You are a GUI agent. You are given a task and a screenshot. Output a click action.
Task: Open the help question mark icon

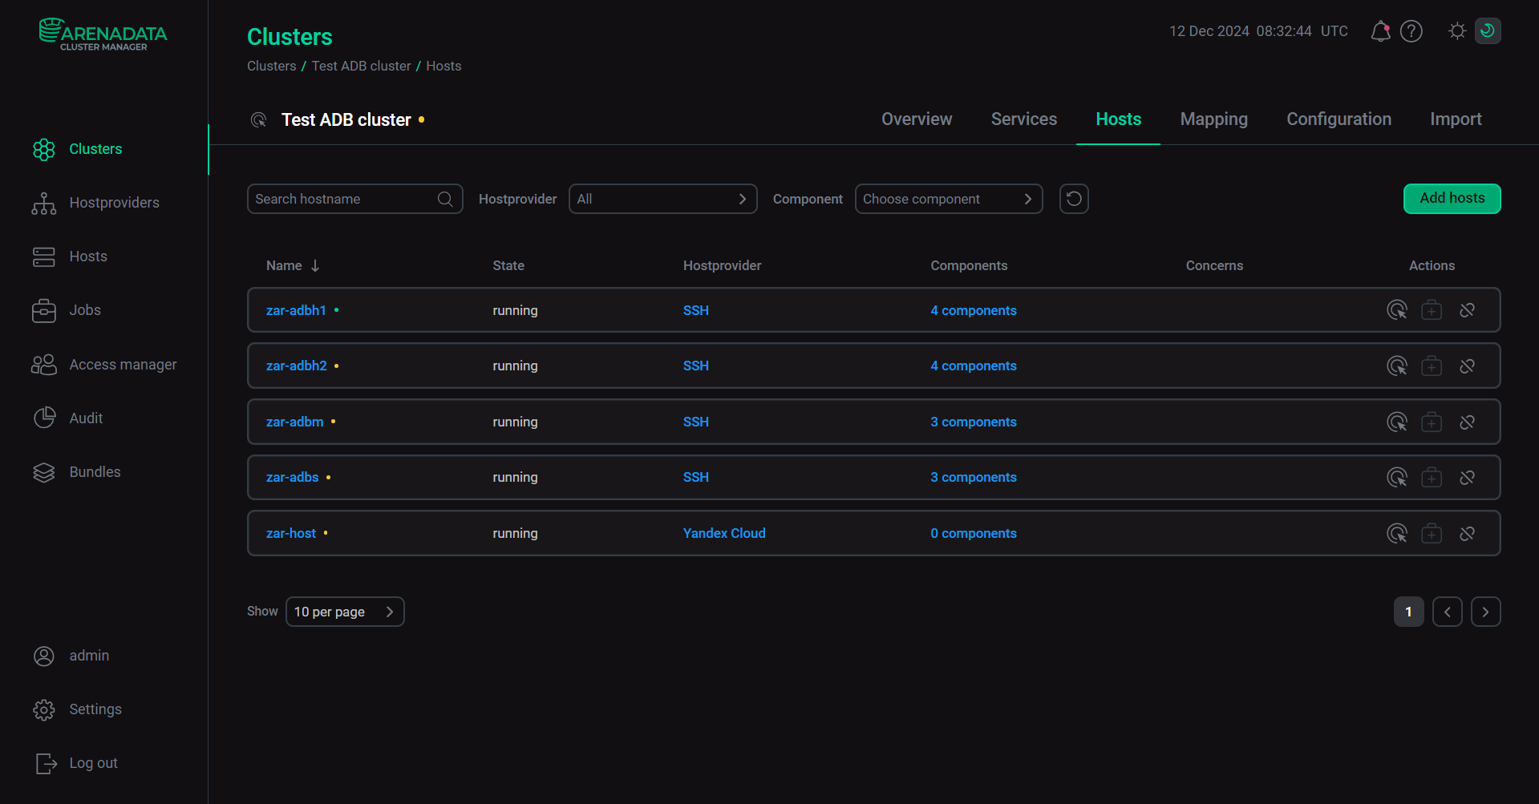tap(1411, 31)
